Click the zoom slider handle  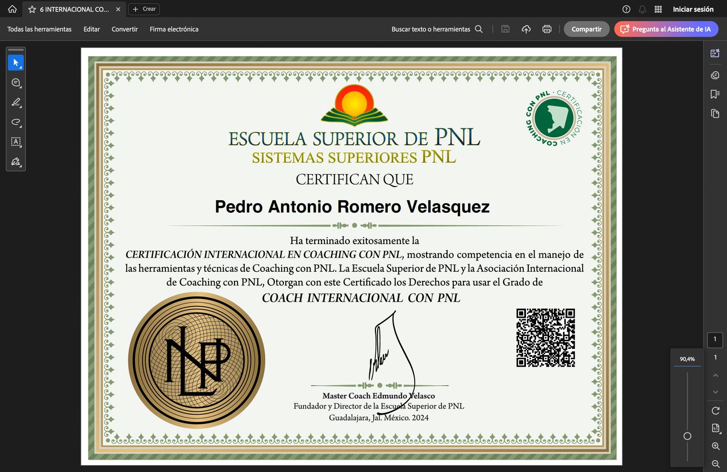(687, 436)
